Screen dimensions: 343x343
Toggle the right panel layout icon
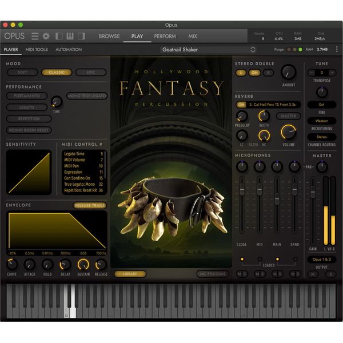click(81, 36)
